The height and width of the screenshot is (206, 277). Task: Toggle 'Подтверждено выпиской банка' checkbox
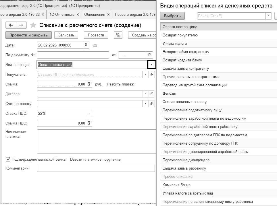point(8,159)
